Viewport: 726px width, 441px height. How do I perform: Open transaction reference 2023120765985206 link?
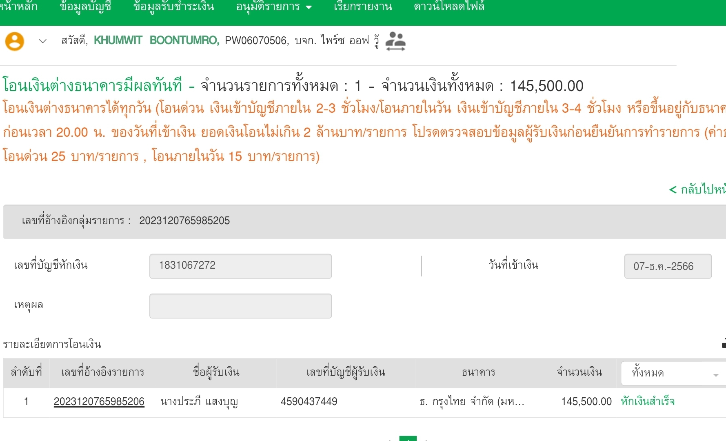point(99,402)
